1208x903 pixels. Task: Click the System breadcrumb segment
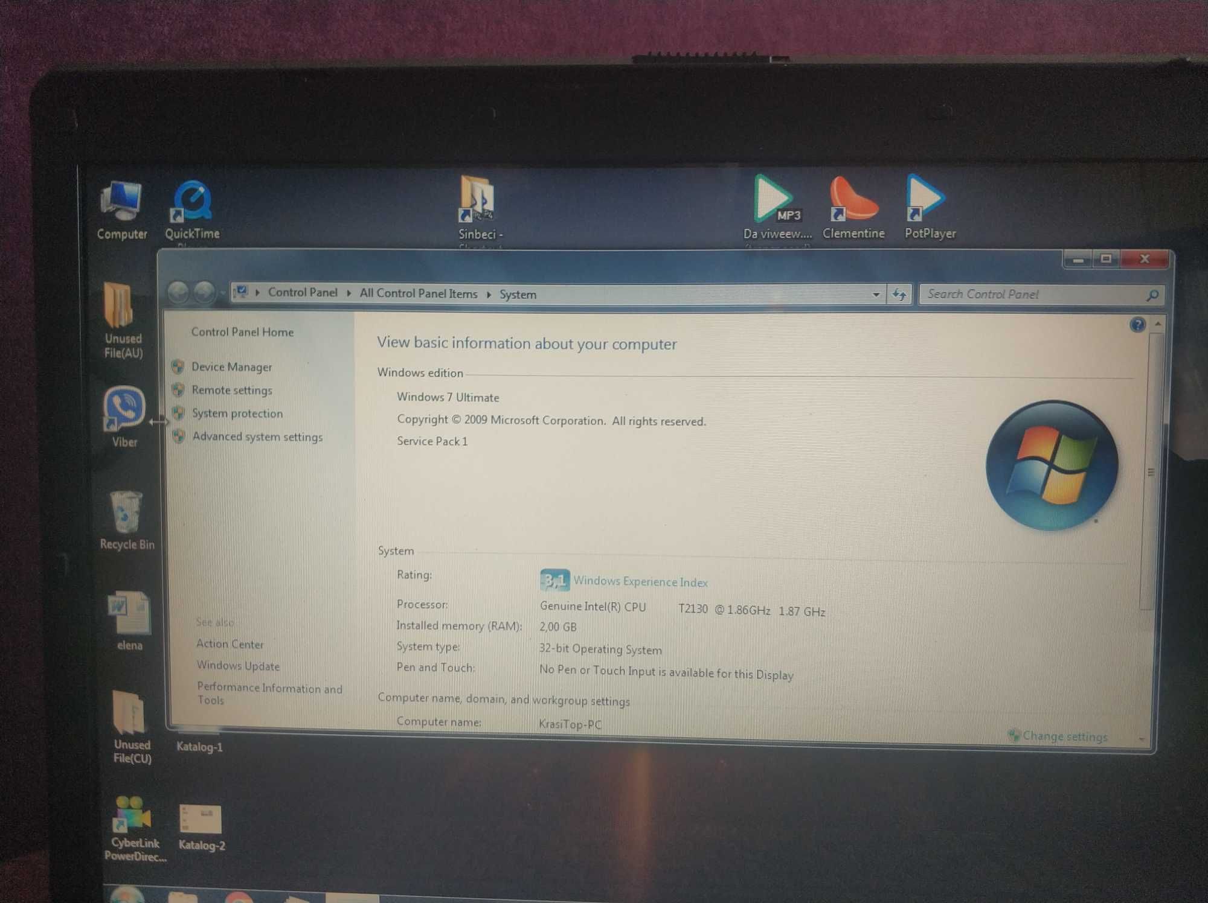click(x=518, y=295)
